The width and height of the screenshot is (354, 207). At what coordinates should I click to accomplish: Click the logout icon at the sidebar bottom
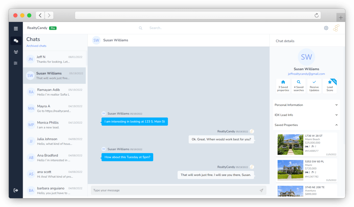16,190
